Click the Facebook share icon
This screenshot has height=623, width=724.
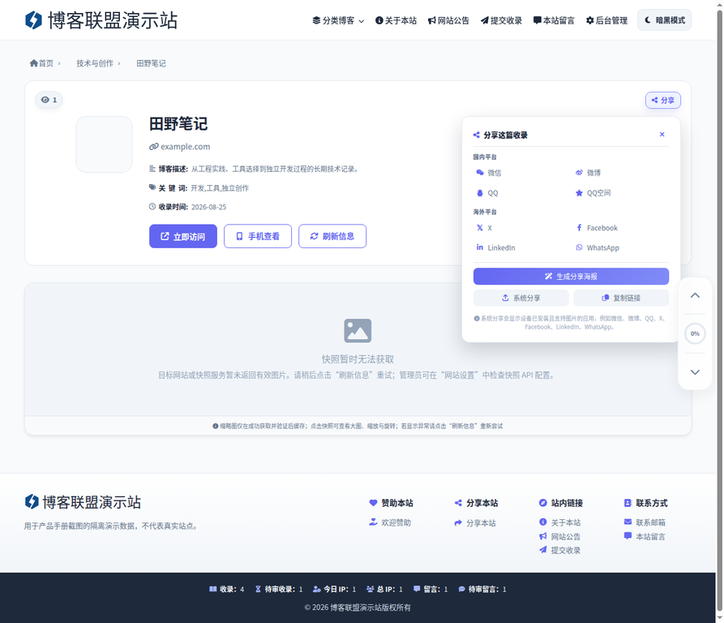579,228
